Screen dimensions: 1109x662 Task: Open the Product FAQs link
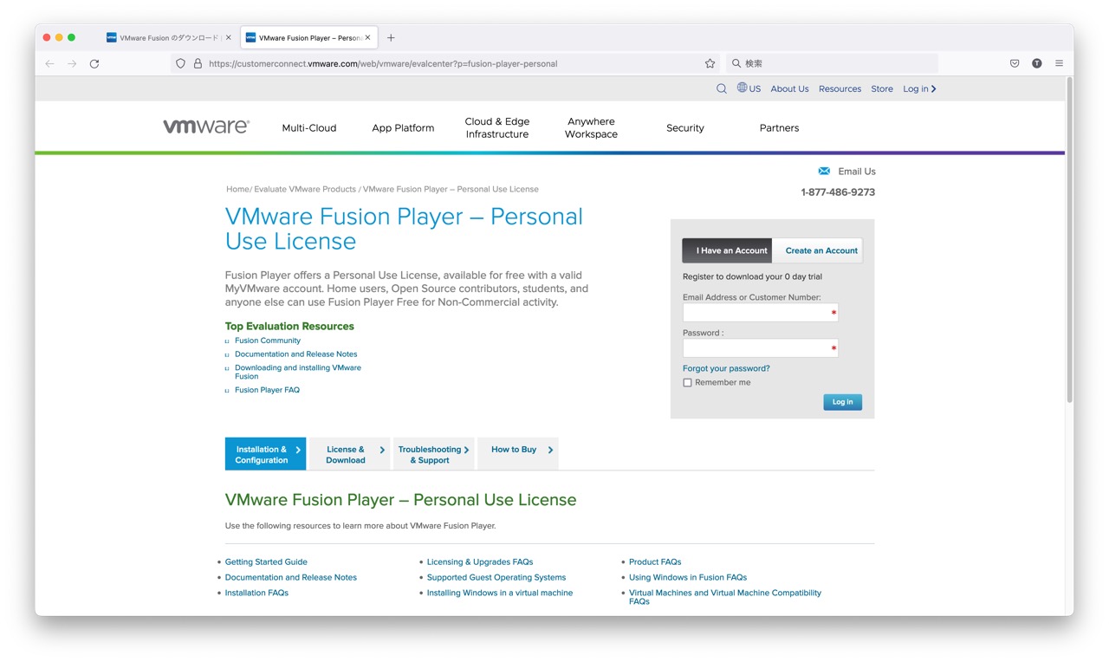click(655, 561)
